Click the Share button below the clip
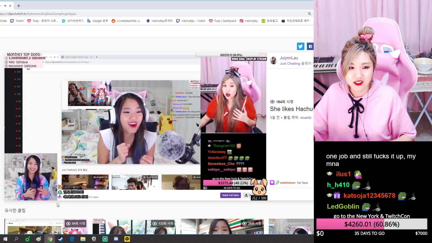 click(248, 195)
